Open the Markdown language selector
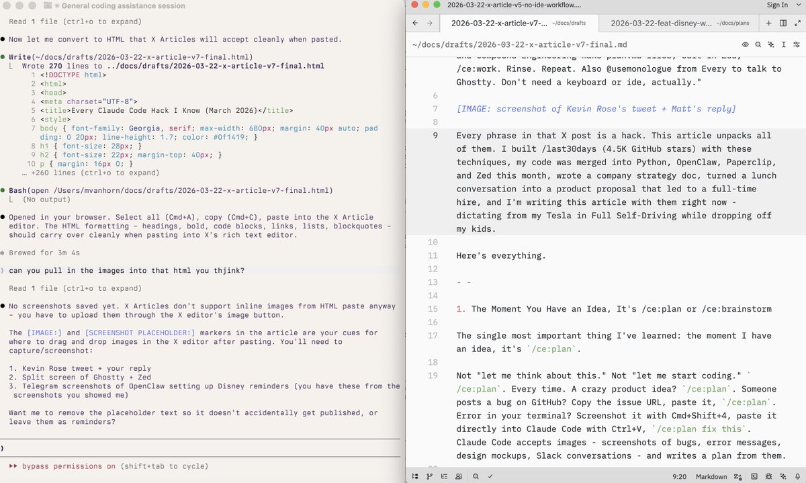Screen dimensions: 806x483 (x=711, y=476)
